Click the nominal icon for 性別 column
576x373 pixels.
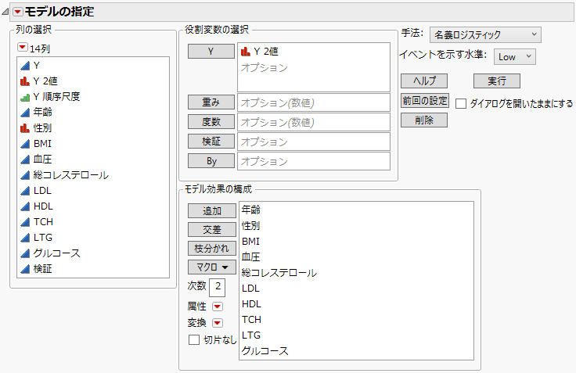(24, 127)
